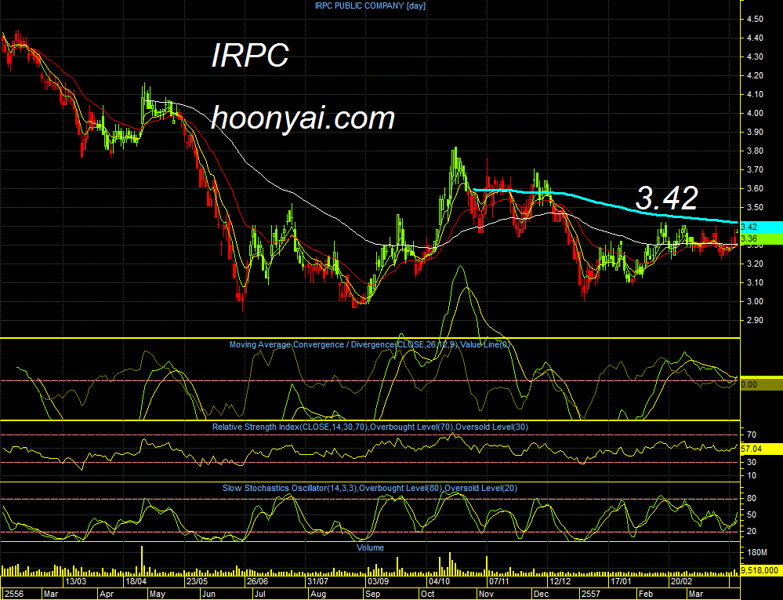The height and width of the screenshot is (600, 783).
Task: Click the 03/09 date marker
Action: (379, 581)
